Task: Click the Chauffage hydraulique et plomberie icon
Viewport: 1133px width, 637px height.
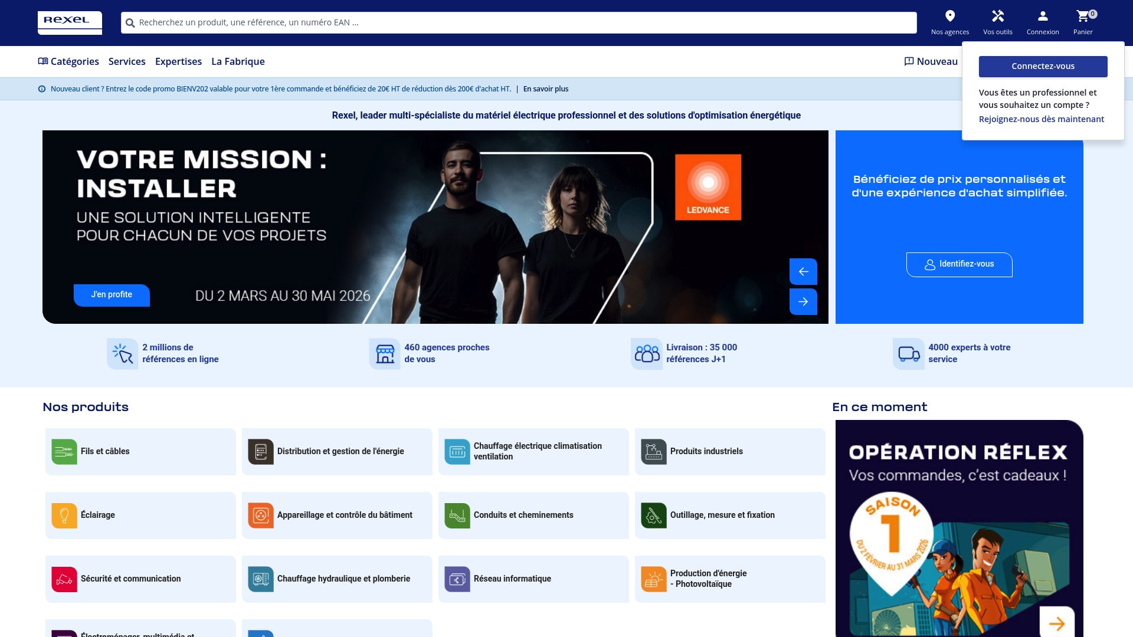Action: 261,579
